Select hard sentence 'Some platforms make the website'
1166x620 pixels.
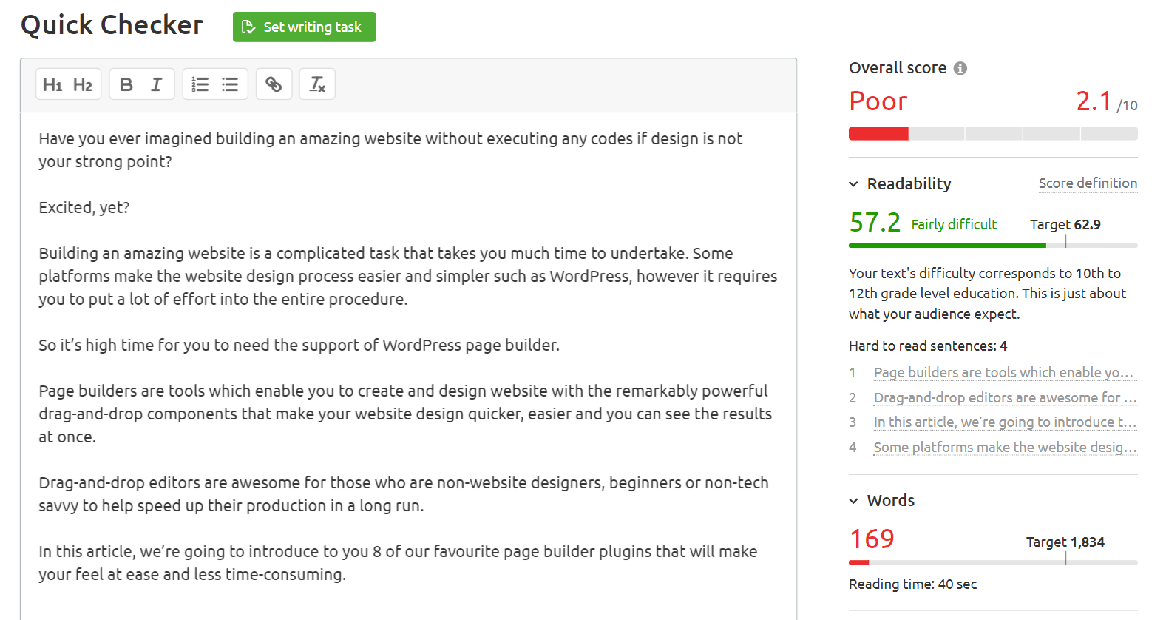(1005, 448)
